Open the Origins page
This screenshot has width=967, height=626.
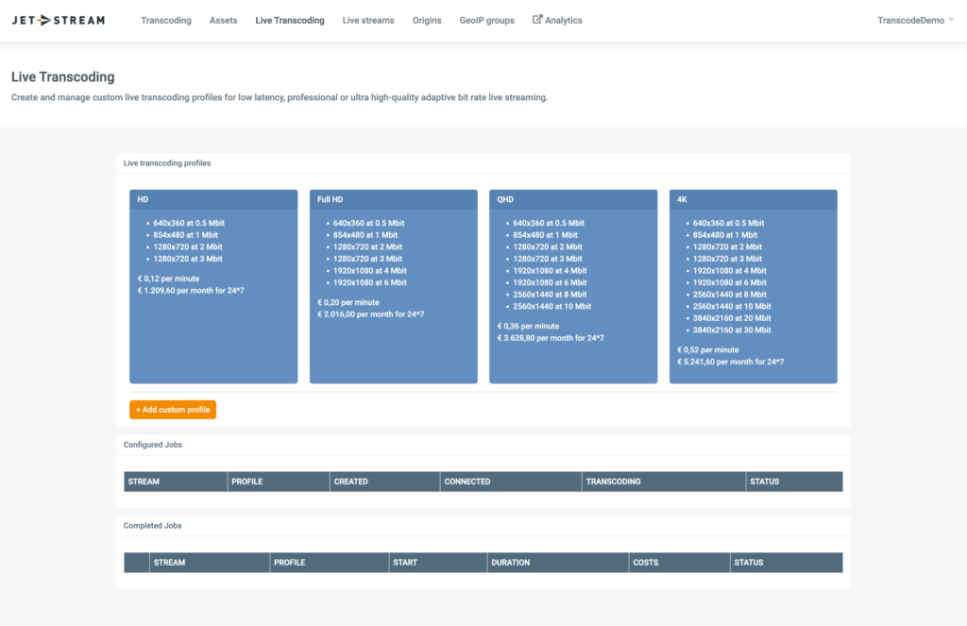coord(427,20)
